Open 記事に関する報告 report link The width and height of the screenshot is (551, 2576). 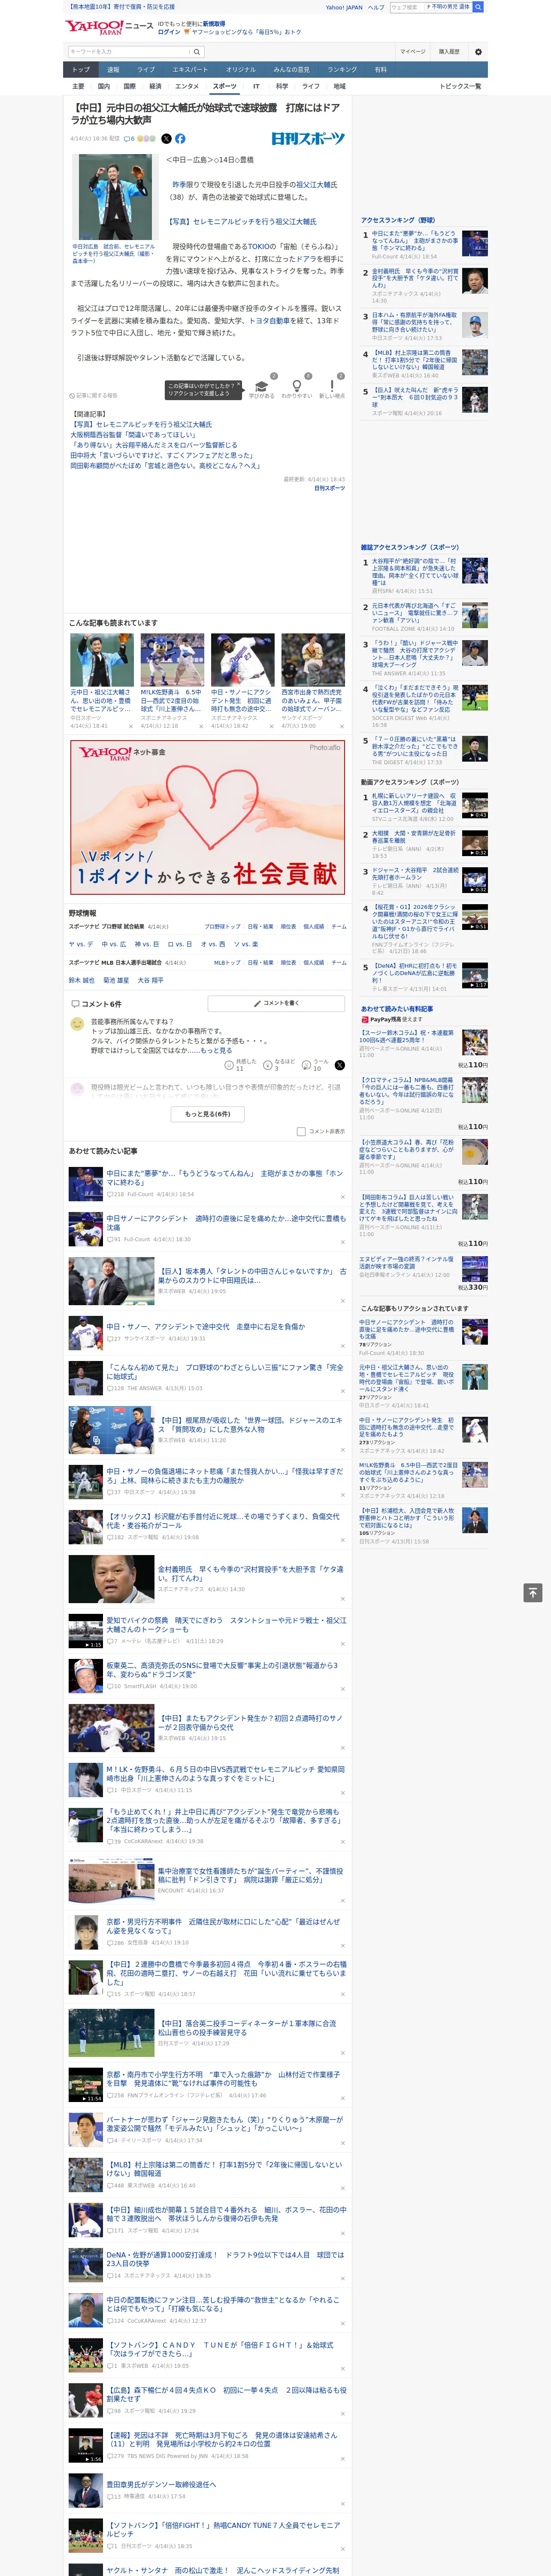(x=93, y=395)
